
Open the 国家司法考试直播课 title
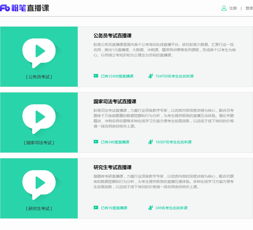point(115,101)
